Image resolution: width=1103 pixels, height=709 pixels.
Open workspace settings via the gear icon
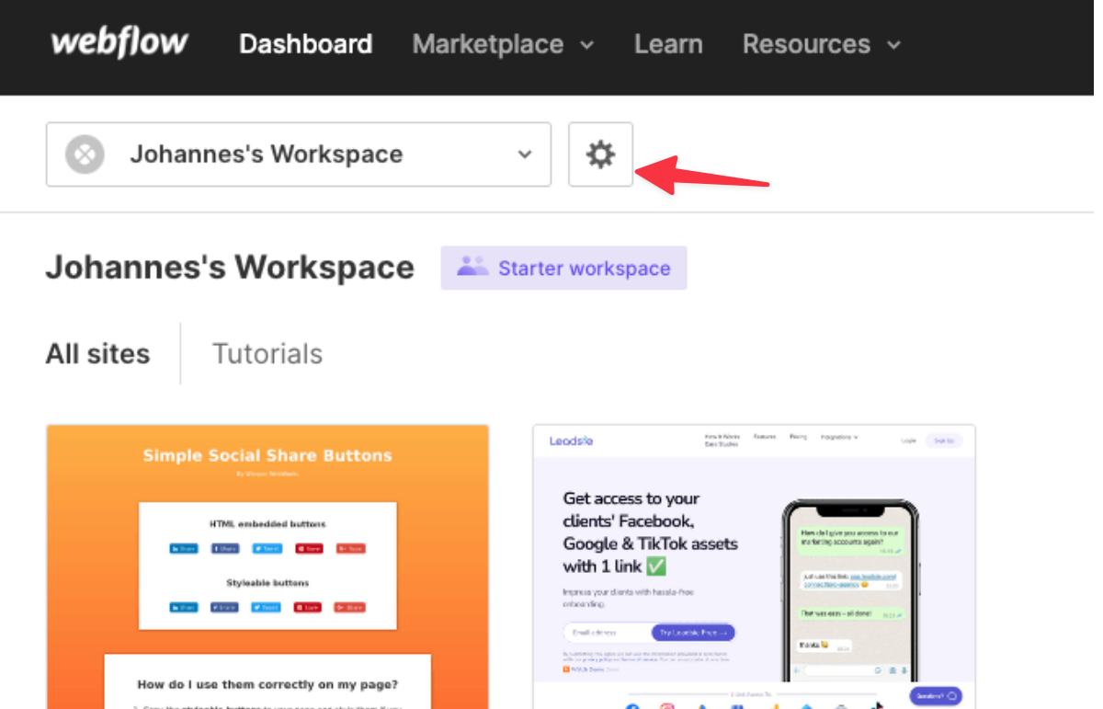(600, 154)
